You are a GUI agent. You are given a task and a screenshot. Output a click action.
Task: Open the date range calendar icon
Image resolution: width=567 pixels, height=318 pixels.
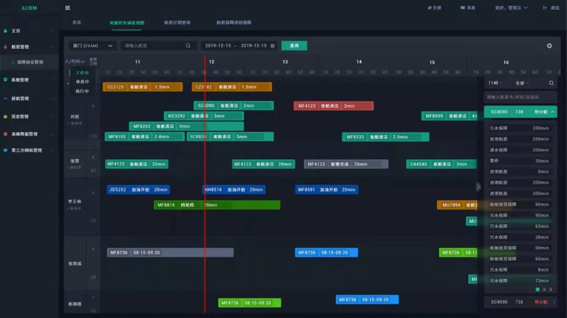coord(272,46)
